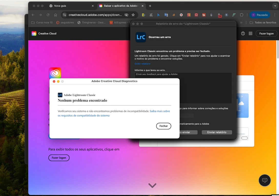Open the Todos os favoritos folder
The image size is (279, 196).
(263, 22)
